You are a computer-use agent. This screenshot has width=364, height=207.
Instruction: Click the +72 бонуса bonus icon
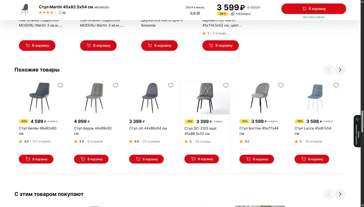[233, 14]
